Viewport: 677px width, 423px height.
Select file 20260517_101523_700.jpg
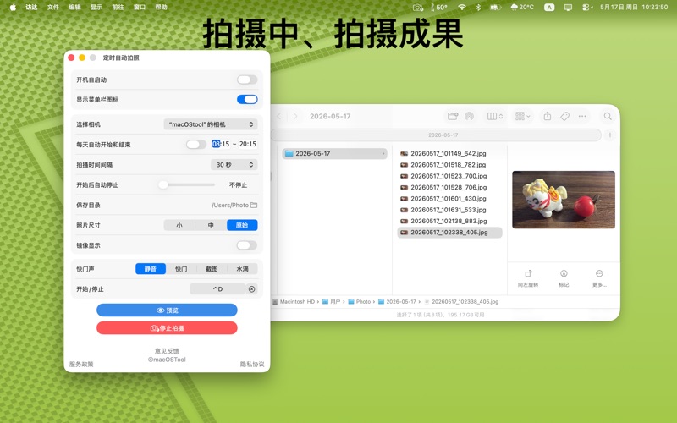[449, 176]
